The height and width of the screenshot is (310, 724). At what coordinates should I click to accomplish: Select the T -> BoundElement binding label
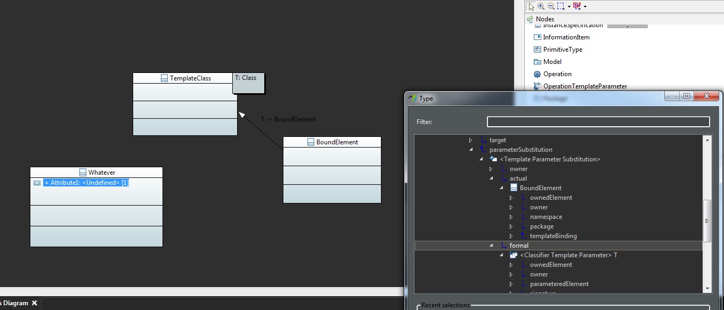pos(288,119)
